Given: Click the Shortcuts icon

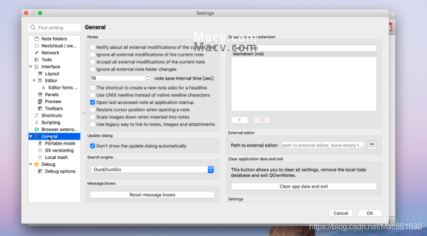Looking at the screenshot, I should pos(36,116).
